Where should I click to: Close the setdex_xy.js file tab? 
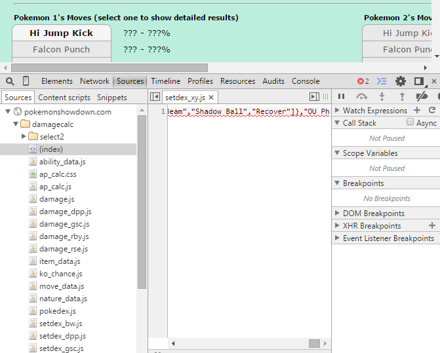pyautogui.click(x=211, y=98)
